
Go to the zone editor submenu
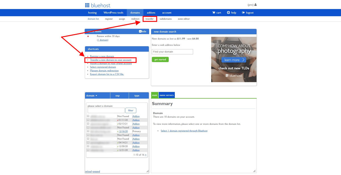pyautogui.click(x=184, y=19)
